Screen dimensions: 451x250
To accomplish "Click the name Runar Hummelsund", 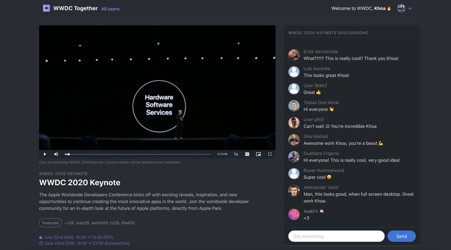I will [x=324, y=170].
